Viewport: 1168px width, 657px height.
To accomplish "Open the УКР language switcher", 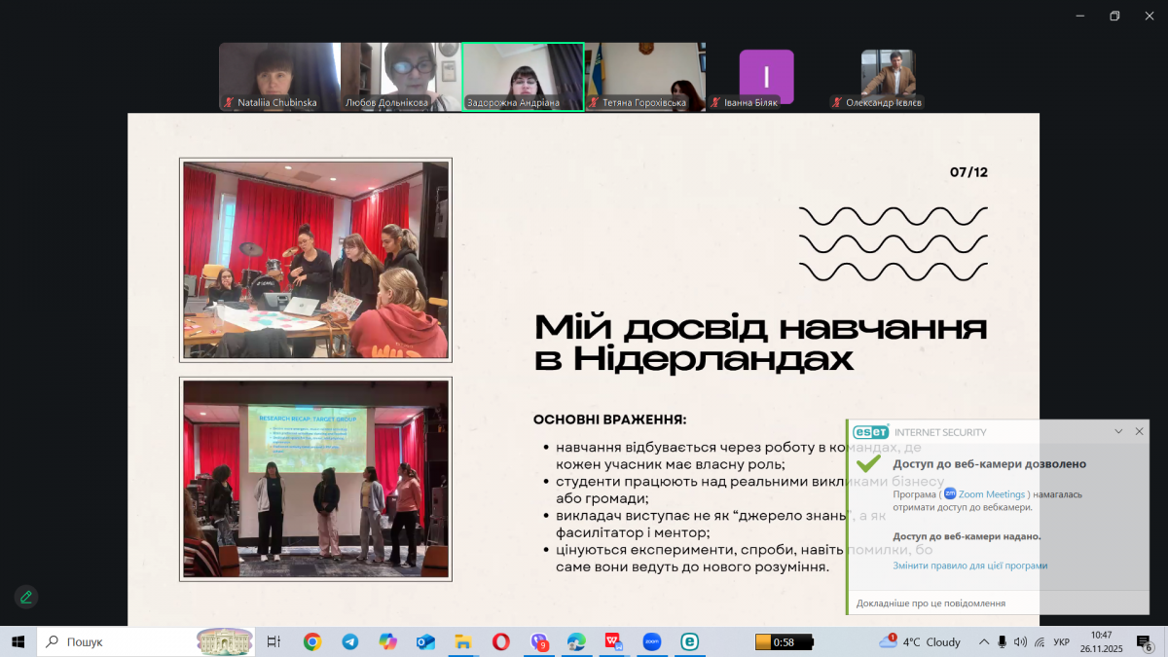I will (1061, 642).
